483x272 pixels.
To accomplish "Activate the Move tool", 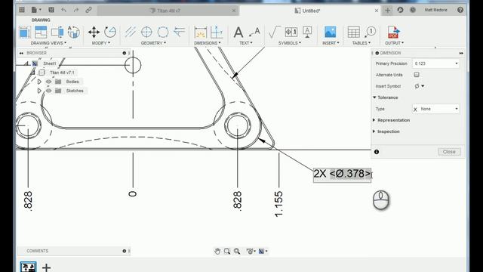I will tap(94, 32).
